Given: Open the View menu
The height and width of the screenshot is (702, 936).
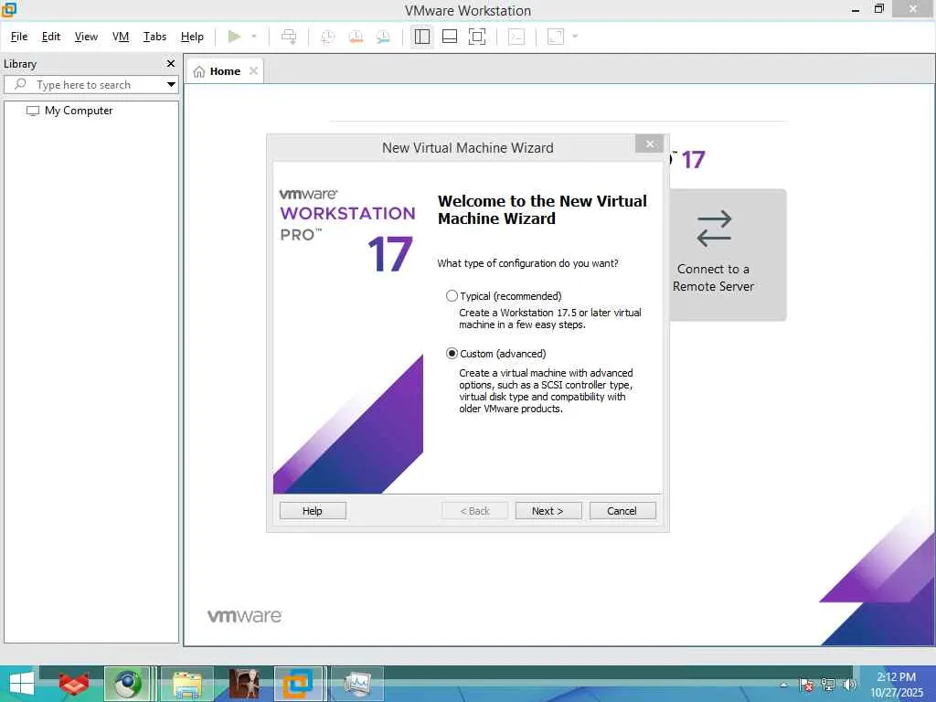Looking at the screenshot, I should click(x=86, y=37).
